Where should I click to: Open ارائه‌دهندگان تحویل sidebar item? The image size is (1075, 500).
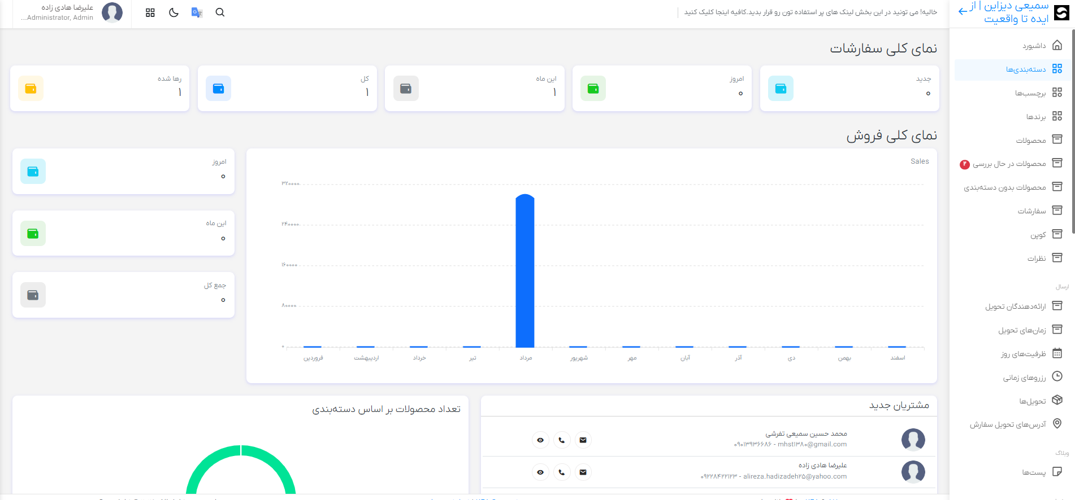coord(1013,306)
